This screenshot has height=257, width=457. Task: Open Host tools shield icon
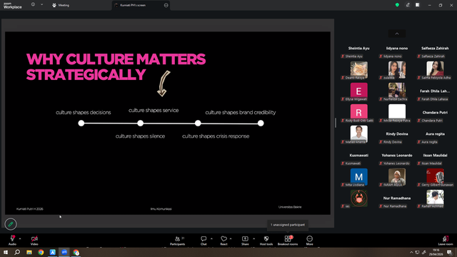click(x=266, y=238)
